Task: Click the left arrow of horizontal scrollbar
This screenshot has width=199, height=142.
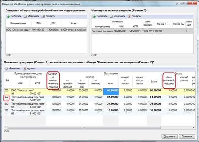Action: pyautogui.click(x=6, y=127)
